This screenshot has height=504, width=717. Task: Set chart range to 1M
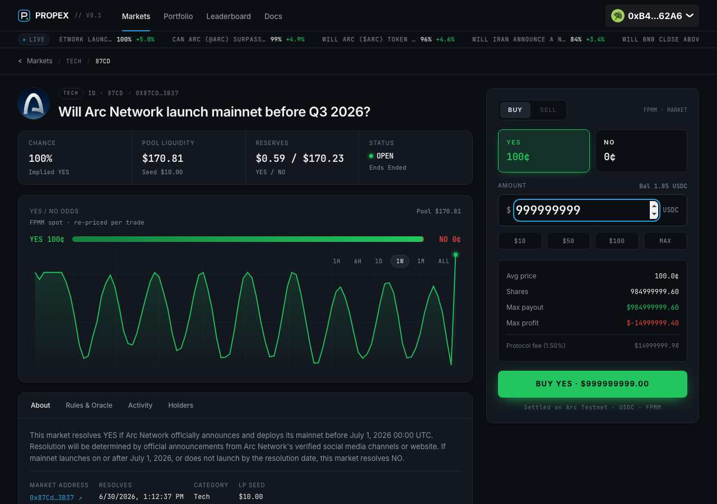click(x=421, y=262)
